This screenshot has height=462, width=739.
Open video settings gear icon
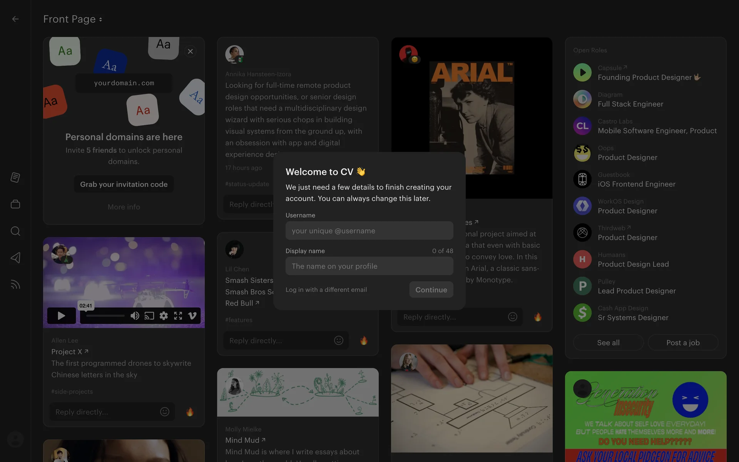[x=164, y=316]
